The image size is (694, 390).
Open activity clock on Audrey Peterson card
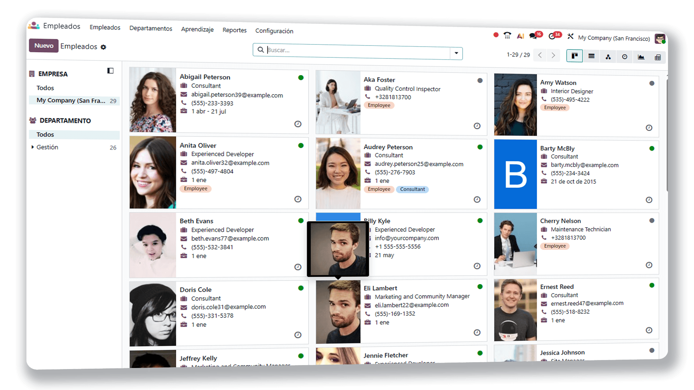(x=477, y=199)
